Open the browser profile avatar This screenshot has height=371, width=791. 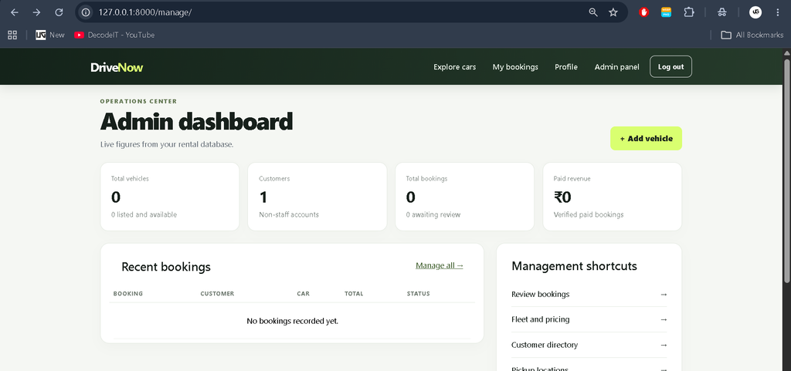(755, 12)
